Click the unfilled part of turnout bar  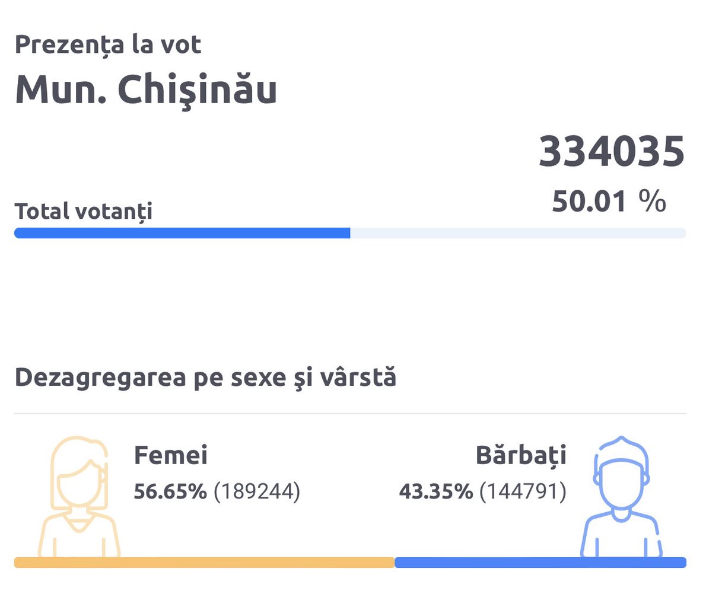click(519, 233)
